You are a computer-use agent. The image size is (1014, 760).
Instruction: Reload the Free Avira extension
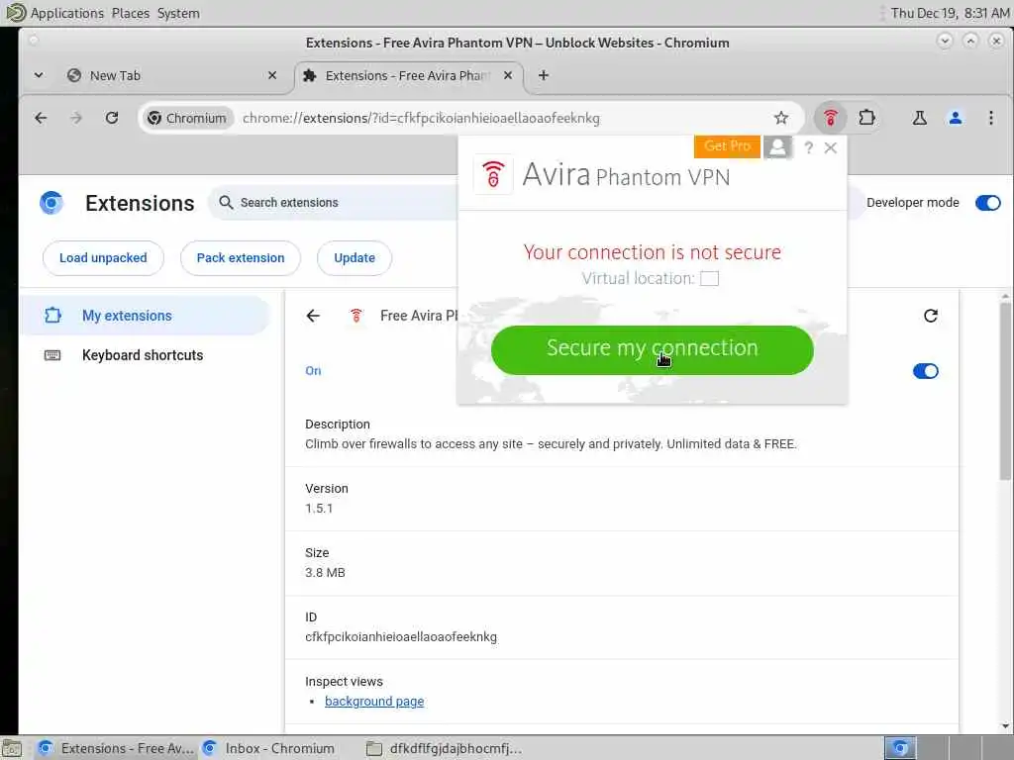[x=931, y=316]
